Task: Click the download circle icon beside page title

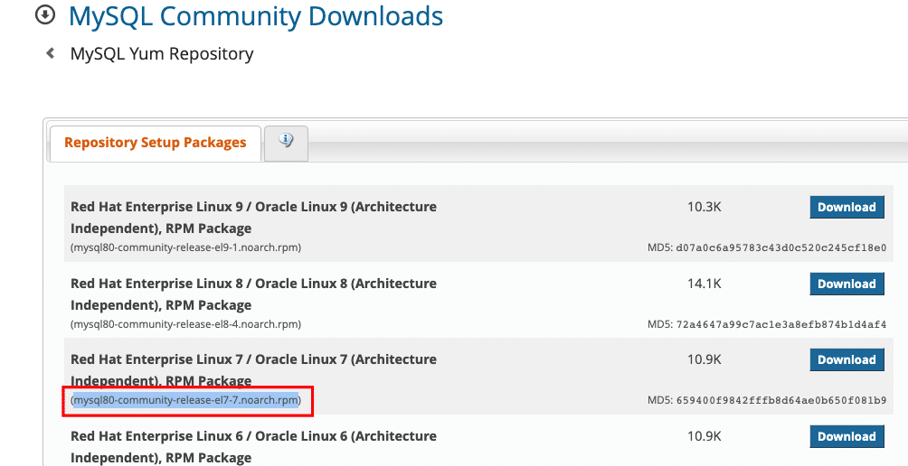Action: point(44,15)
